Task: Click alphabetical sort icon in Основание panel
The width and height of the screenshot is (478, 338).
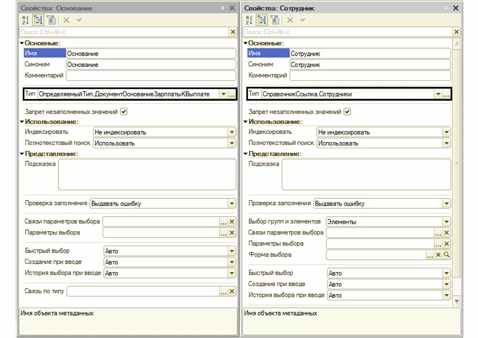Action: click(x=25, y=20)
